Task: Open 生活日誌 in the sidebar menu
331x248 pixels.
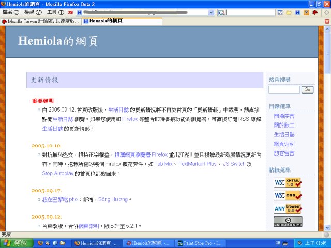Action: (x=284, y=134)
